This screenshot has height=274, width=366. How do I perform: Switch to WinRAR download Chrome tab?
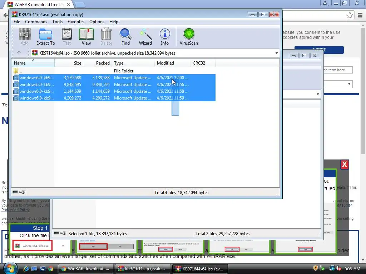click(39, 4)
